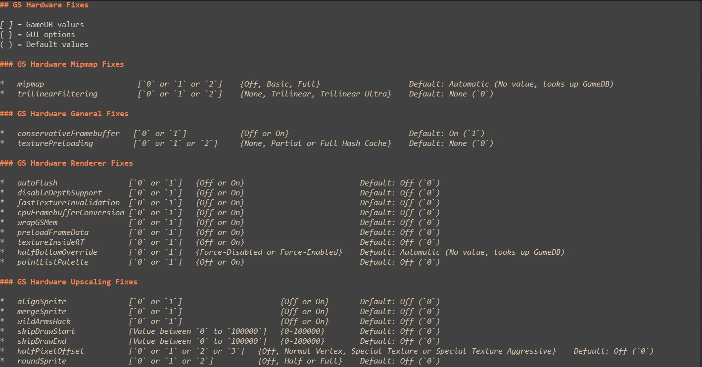Click the 'GS Hardware Renderer Fixes' heading
Viewport: 702px width, 367px height.
pyautogui.click(x=75, y=163)
